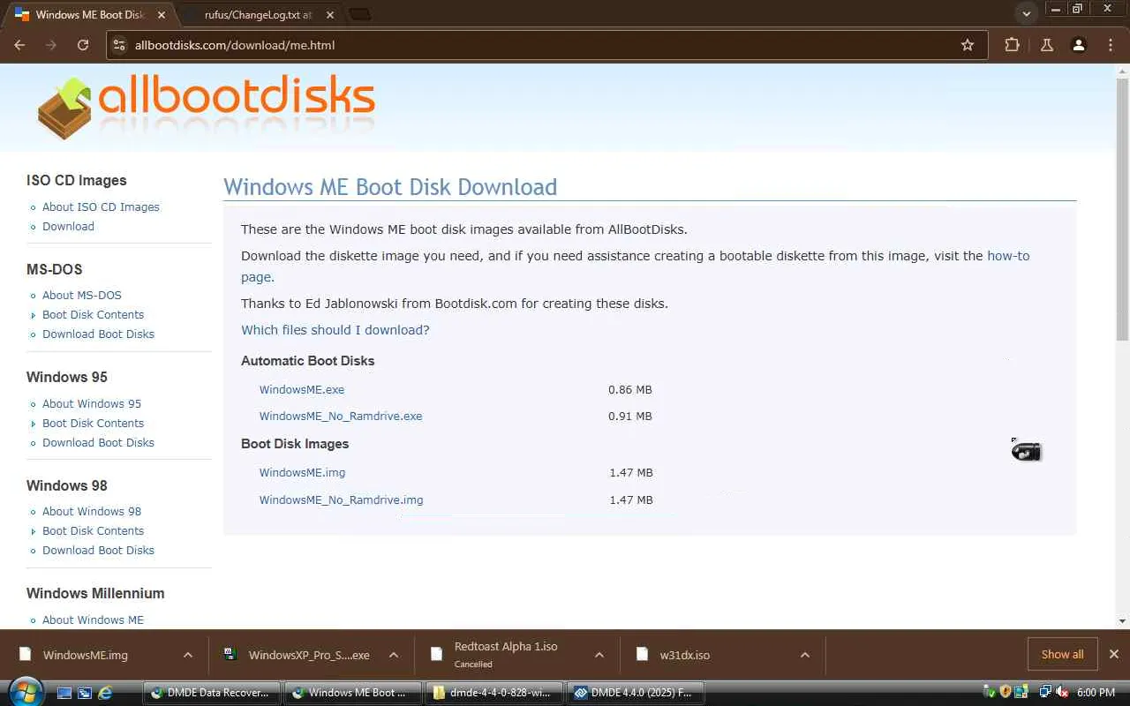Download WindowsME_No_Ramdrive.exe

(341, 416)
